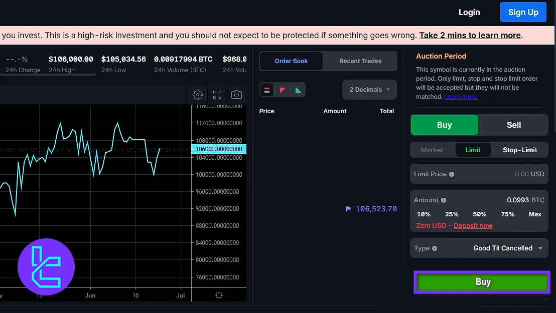This screenshot has height=313, width=556.
Task: Click the Amount info icon
Action: pos(444,200)
